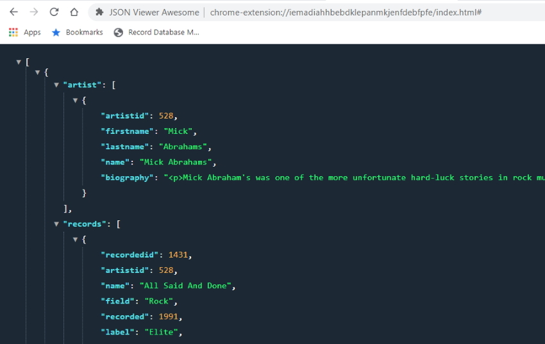Click the value "Mick"
This screenshot has width=545, height=344.
[178, 131]
